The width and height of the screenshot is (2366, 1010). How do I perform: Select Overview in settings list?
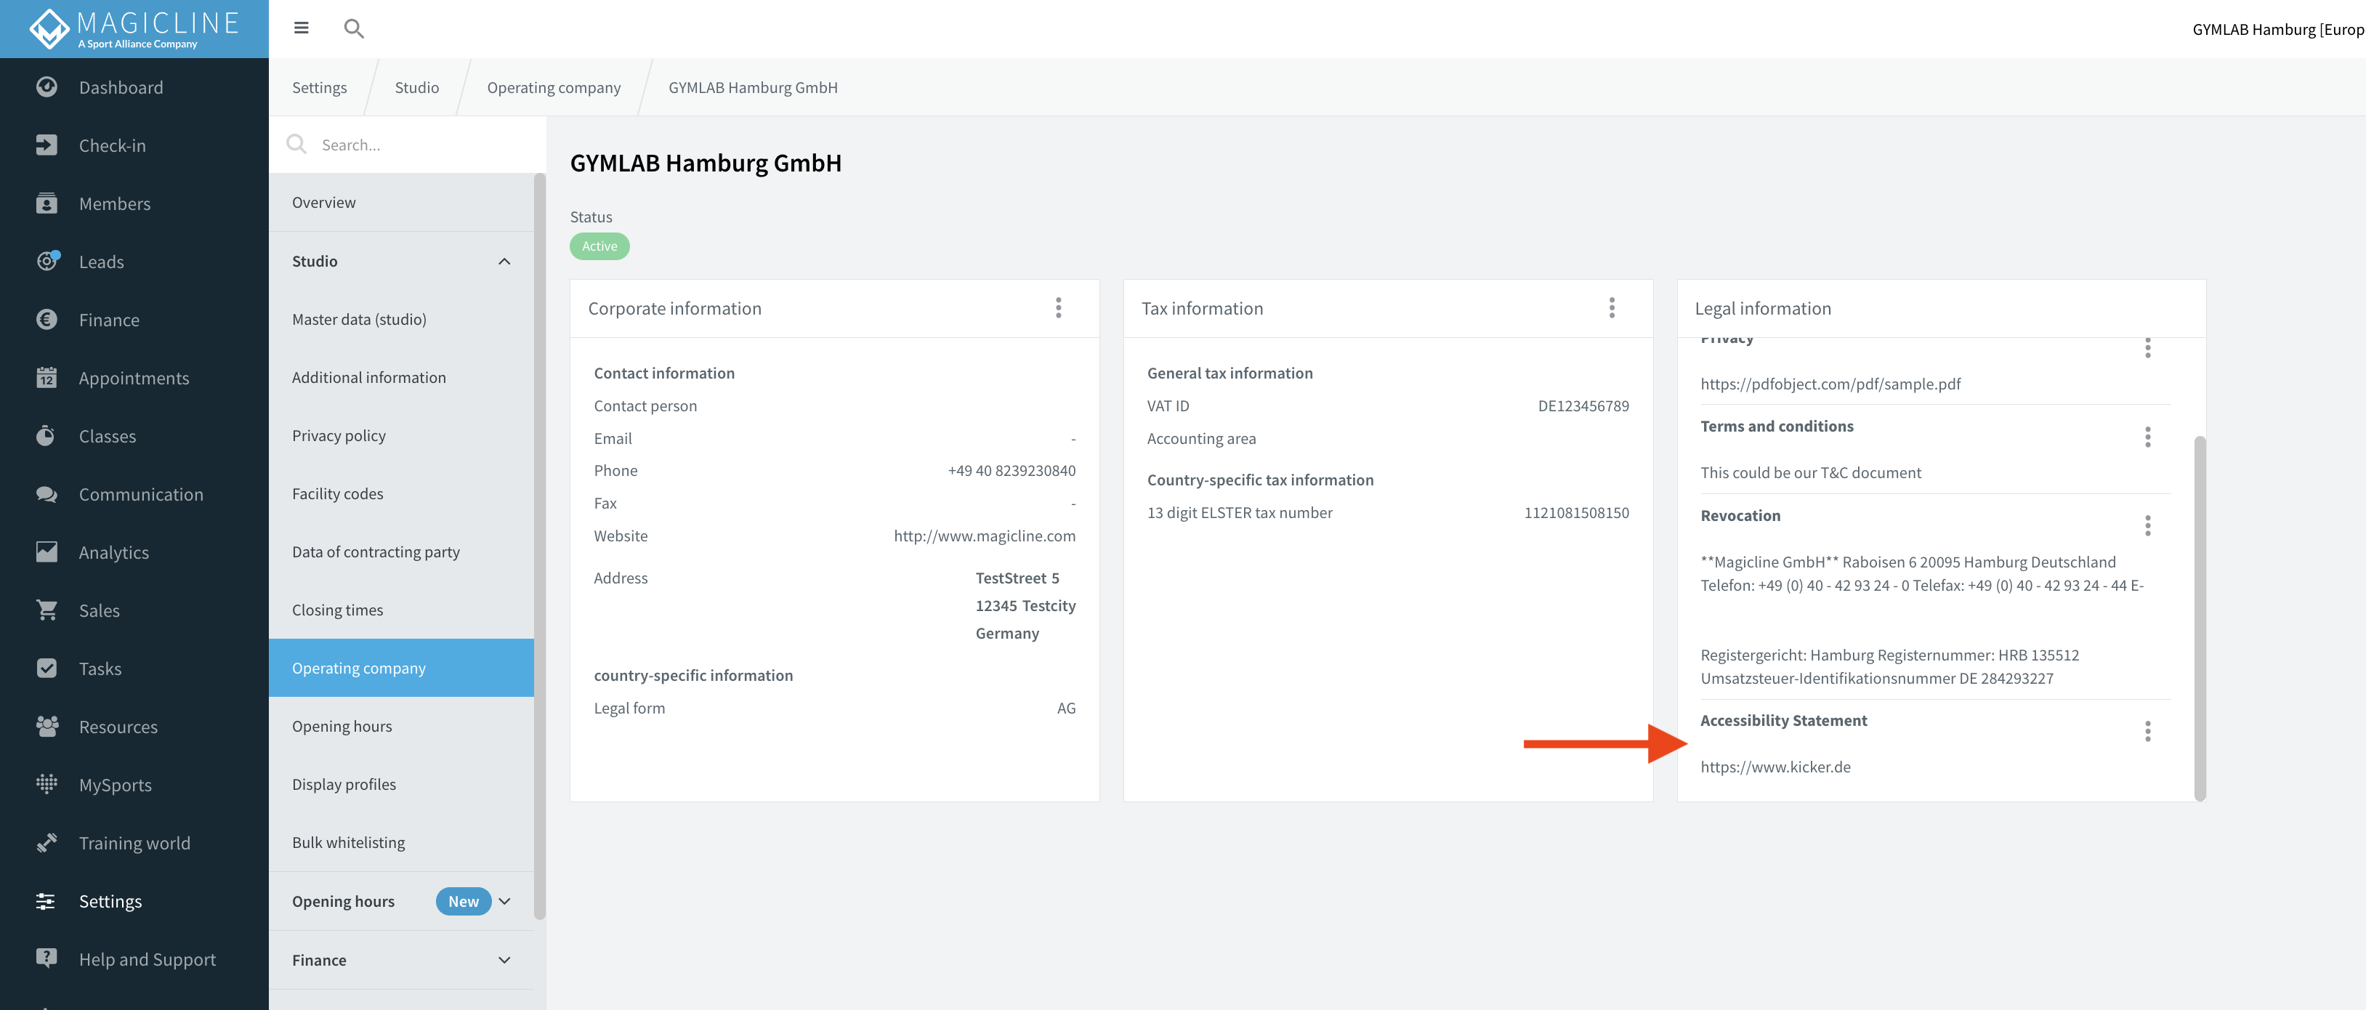click(401, 202)
